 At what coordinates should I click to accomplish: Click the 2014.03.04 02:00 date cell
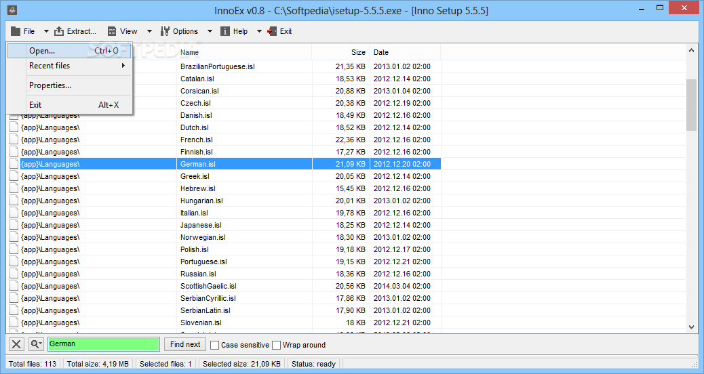pyautogui.click(x=402, y=286)
